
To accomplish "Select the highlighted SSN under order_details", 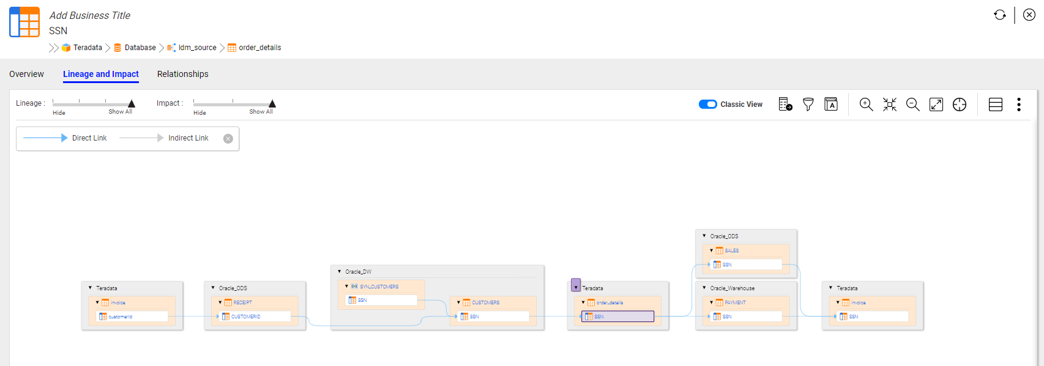I will coord(617,317).
